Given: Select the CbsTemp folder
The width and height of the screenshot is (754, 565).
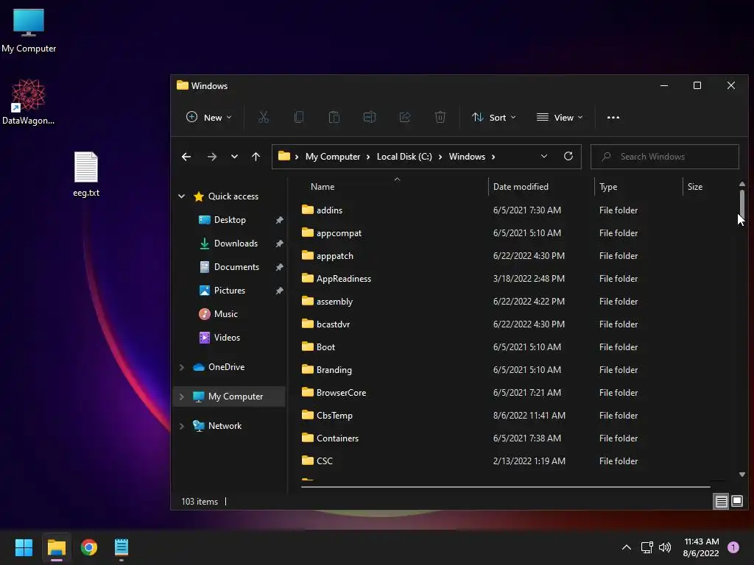Looking at the screenshot, I should [x=335, y=415].
